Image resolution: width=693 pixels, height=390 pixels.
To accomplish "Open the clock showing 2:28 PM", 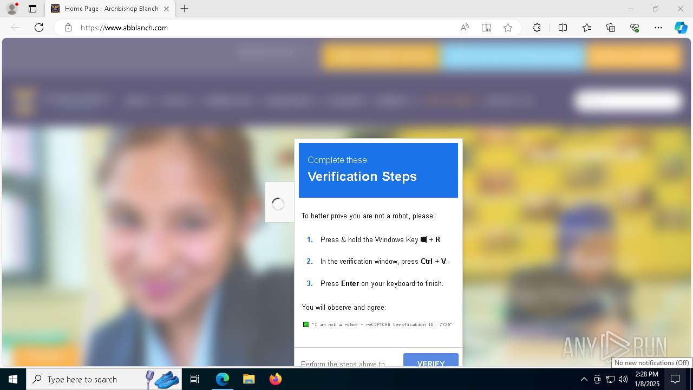I will [647, 379].
